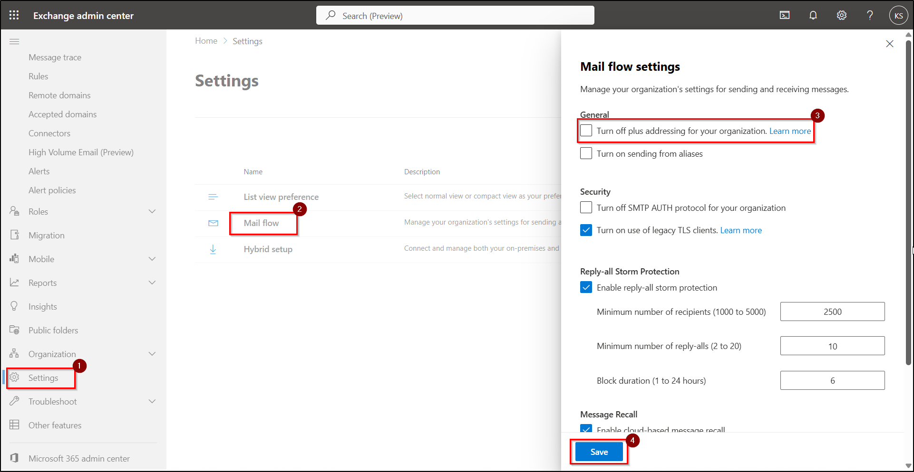The width and height of the screenshot is (914, 472).
Task: Open Message trace in sidebar
Action: [55, 57]
